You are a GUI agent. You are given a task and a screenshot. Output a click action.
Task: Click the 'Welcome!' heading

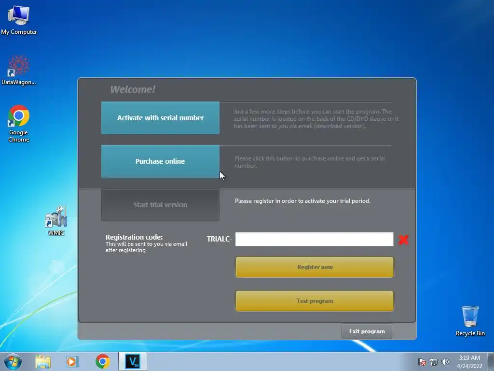(133, 89)
